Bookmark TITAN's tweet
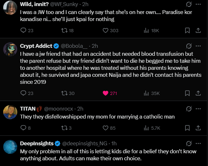 188,128
